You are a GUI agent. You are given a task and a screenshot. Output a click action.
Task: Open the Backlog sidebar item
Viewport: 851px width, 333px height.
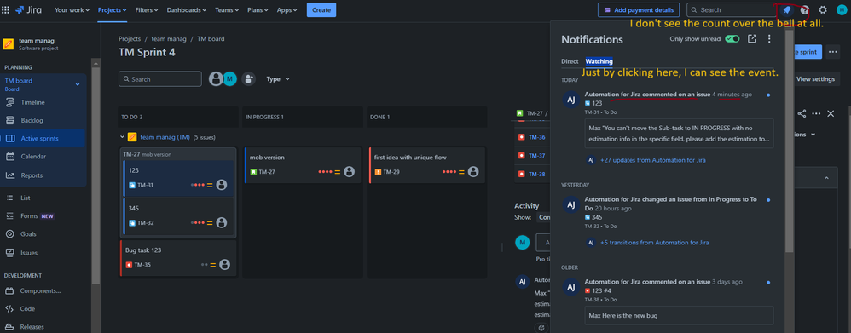click(x=32, y=120)
